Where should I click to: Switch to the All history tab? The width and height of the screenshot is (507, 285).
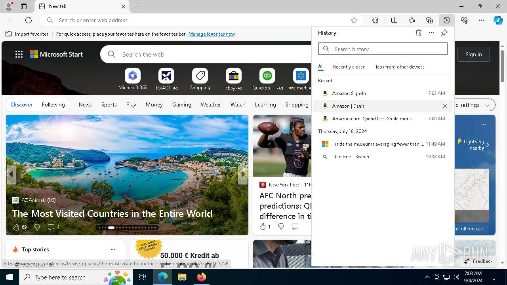coord(321,67)
